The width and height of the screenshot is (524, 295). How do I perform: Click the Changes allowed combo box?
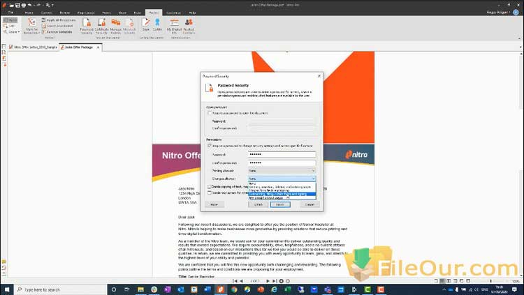tap(282, 179)
